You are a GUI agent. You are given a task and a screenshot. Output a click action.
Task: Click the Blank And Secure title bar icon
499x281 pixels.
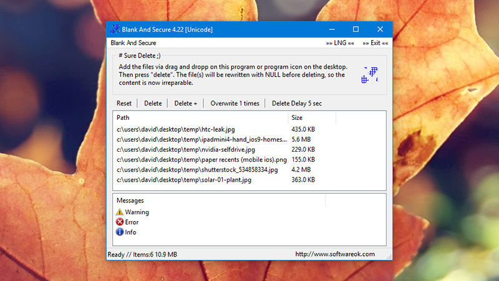click(x=115, y=29)
